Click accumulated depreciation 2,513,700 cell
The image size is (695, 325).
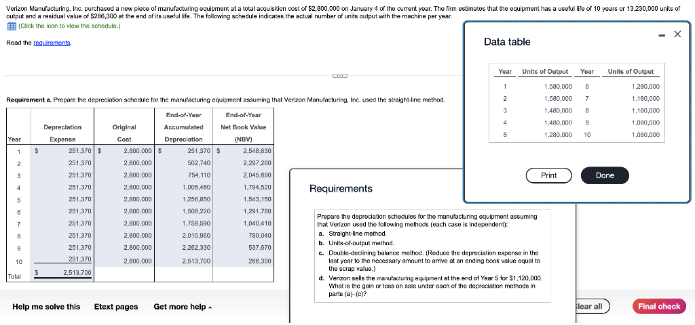coord(184,261)
